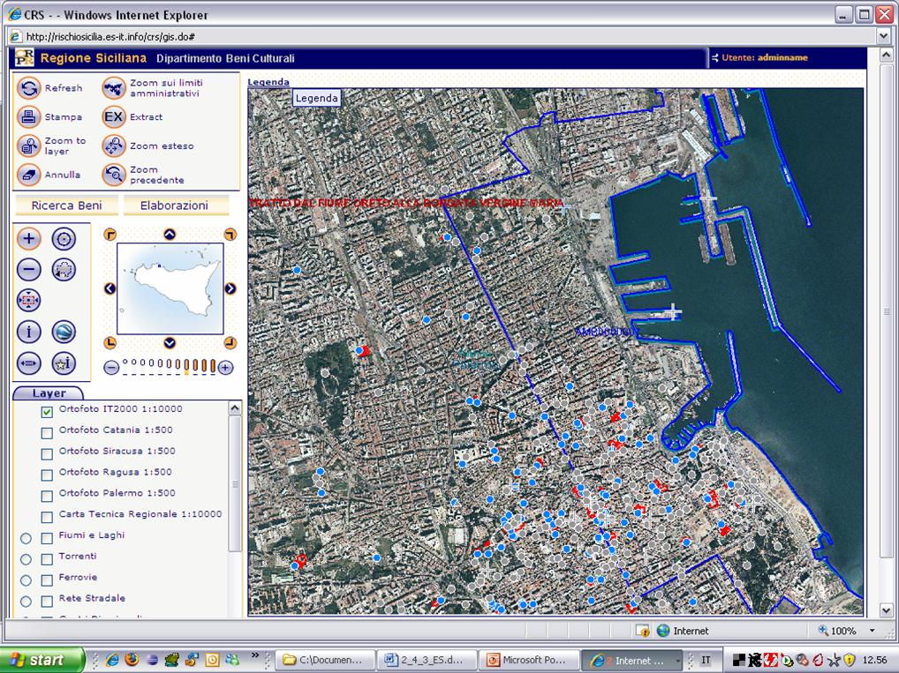Open the Elaborazioni button
This screenshot has height=673, width=899.
176,206
